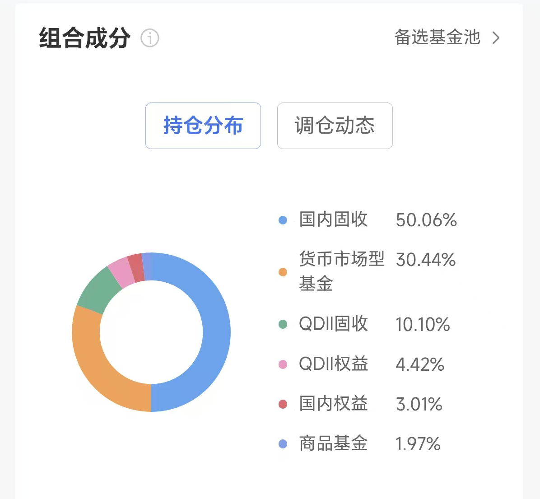This screenshot has width=540, height=499.
Task: Click the periwinkle dot for 商品基金
Action: tap(283, 444)
